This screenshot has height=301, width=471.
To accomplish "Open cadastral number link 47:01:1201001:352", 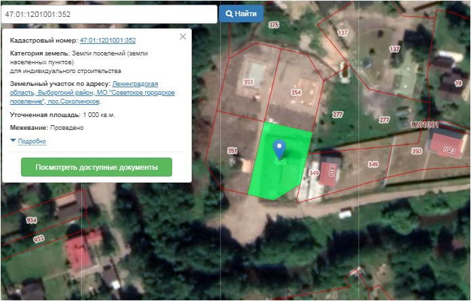I will coord(108,41).
